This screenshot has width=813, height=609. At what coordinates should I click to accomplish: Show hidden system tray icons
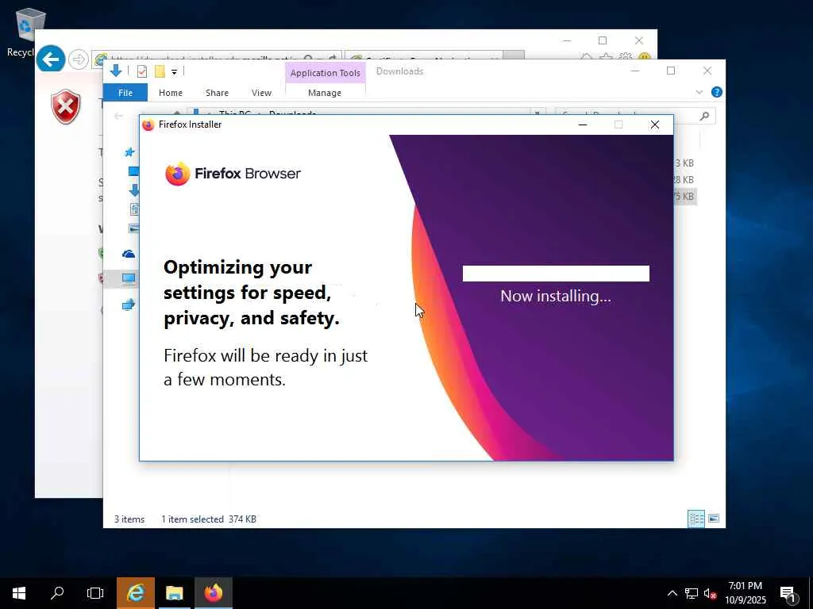(672, 593)
